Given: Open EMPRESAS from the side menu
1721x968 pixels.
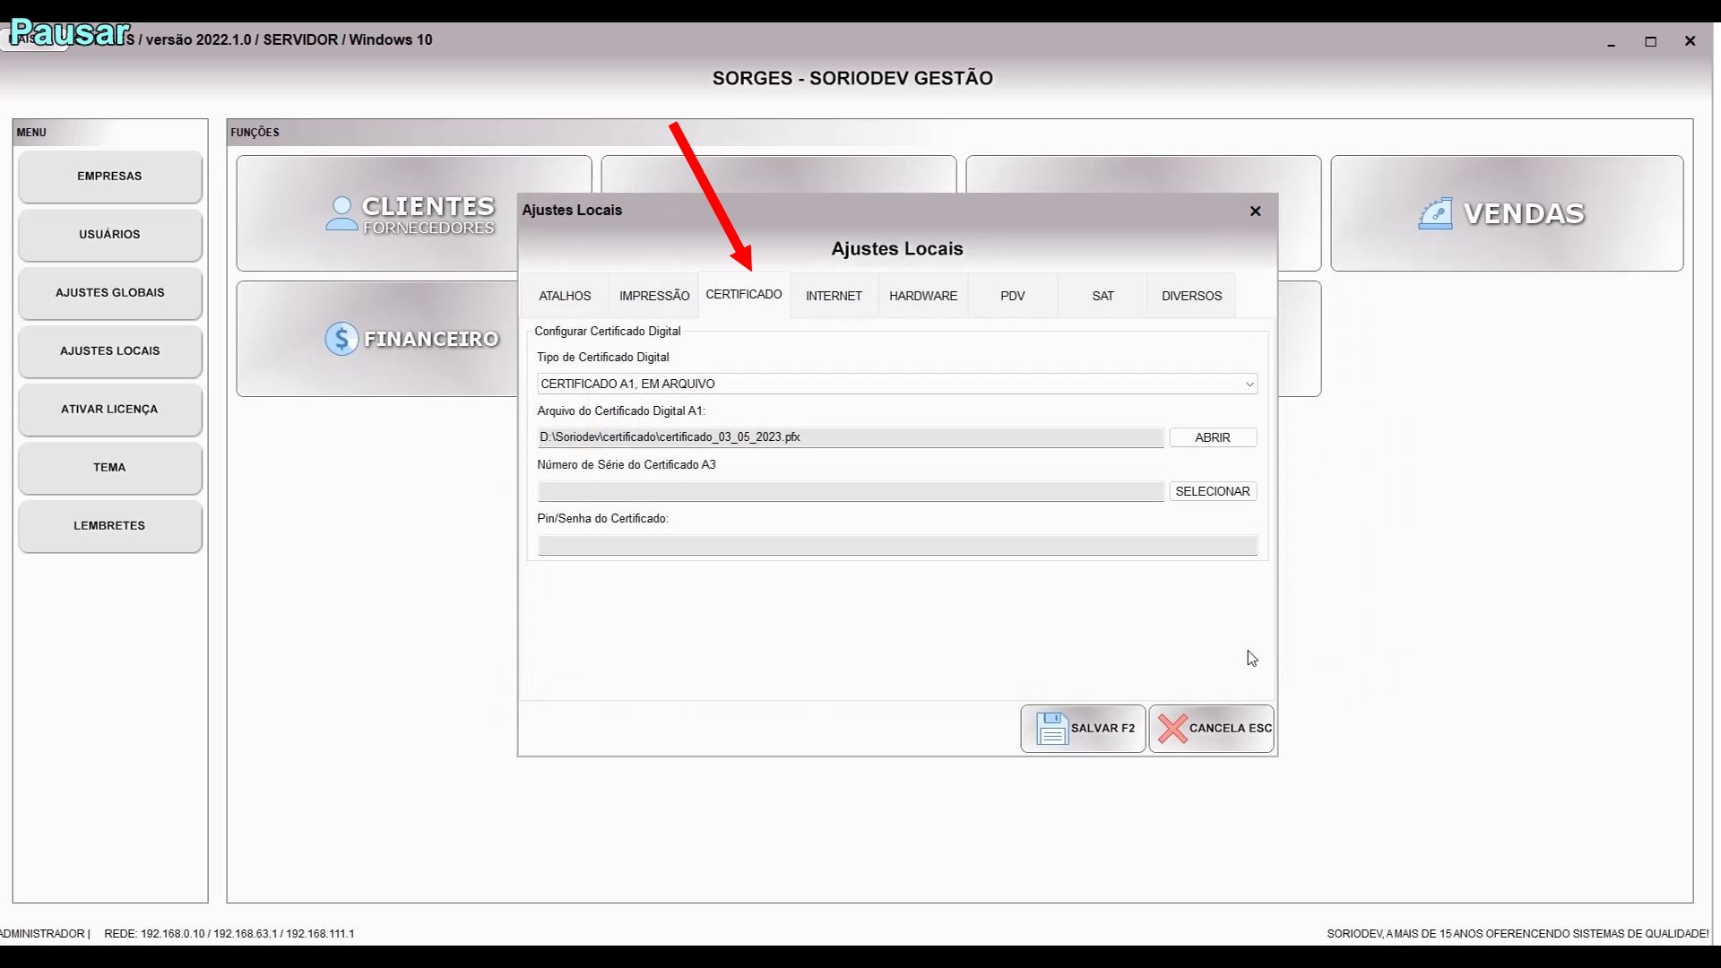Looking at the screenshot, I should [109, 177].
